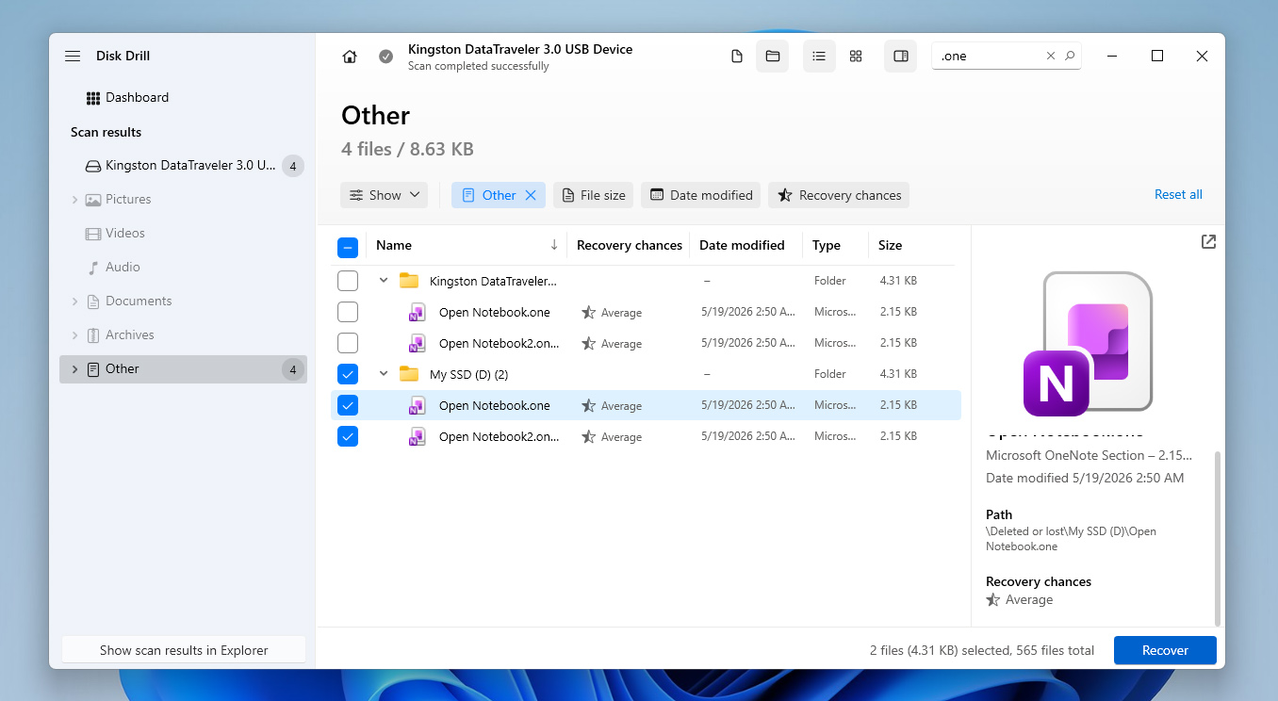Image resolution: width=1278 pixels, height=701 pixels.
Task: Click the preview panel scrollbar
Action: 1217,537
